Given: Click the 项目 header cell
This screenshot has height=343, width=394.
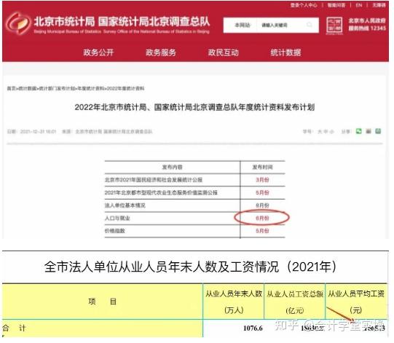Looking at the screenshot, I should [103, 301].
